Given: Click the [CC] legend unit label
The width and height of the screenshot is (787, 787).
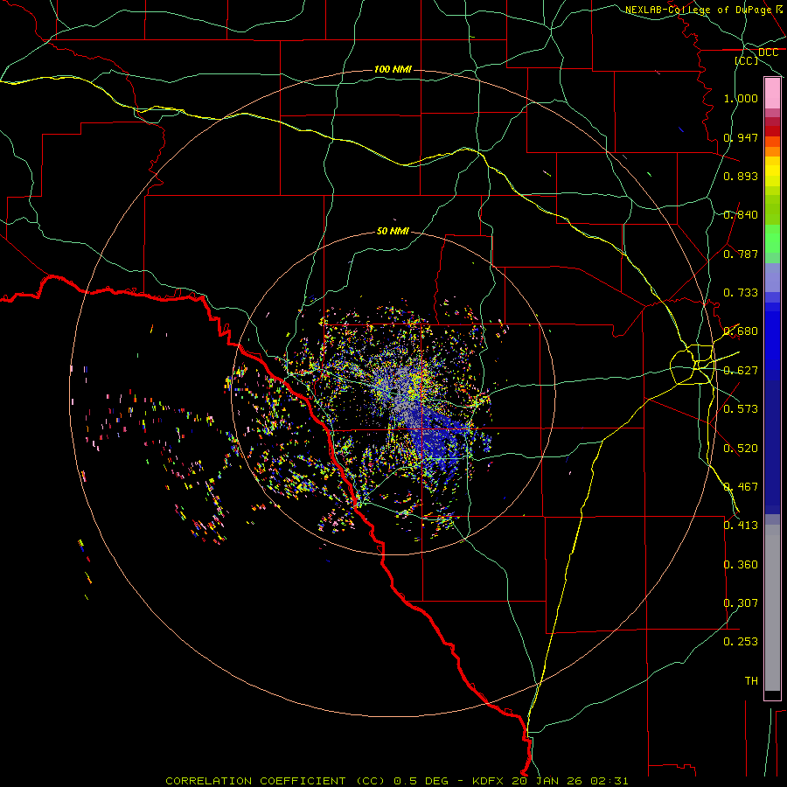Looking at the screenshot, I should coord(747,60).
